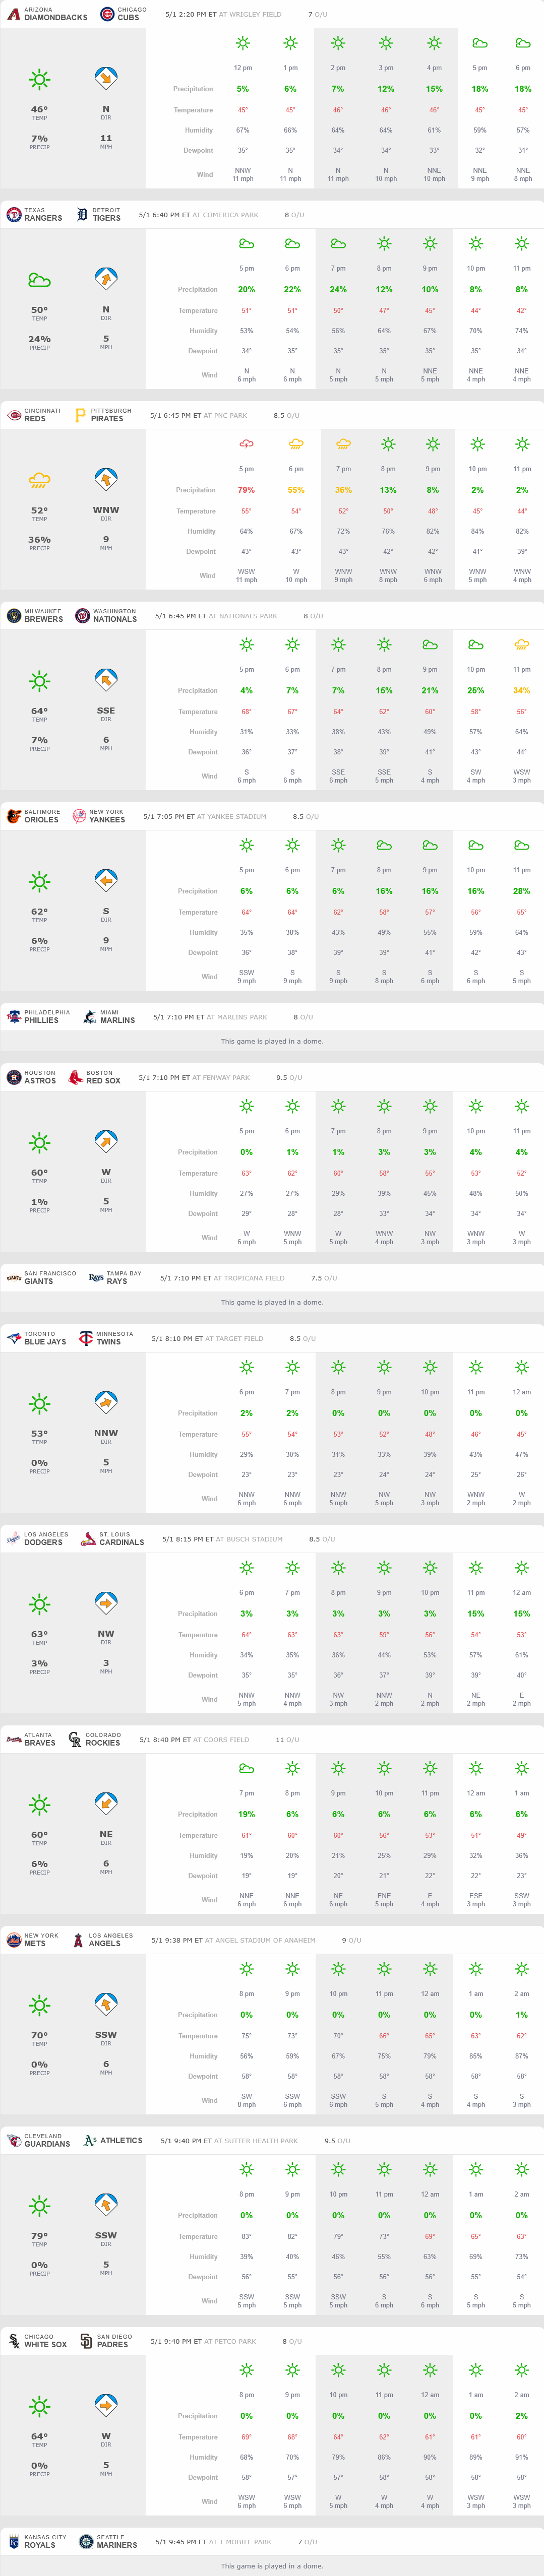
Task: Open the San Diego Padres team name link
Action: 114,2341
